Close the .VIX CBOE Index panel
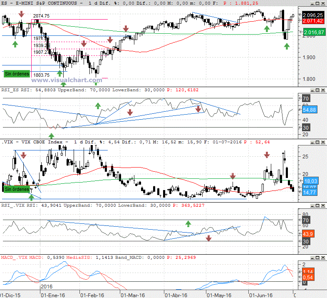The width and height of the screenshot is (327, 298). tap(323, 142)
